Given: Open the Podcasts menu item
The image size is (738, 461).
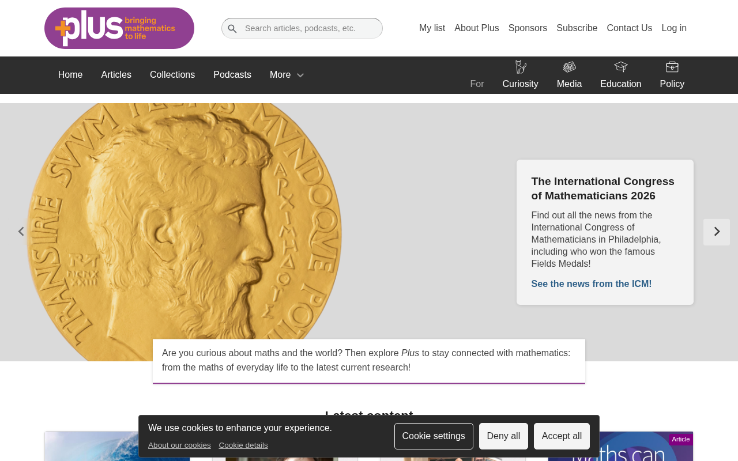Looking at the screenshot, I should 232,75.
